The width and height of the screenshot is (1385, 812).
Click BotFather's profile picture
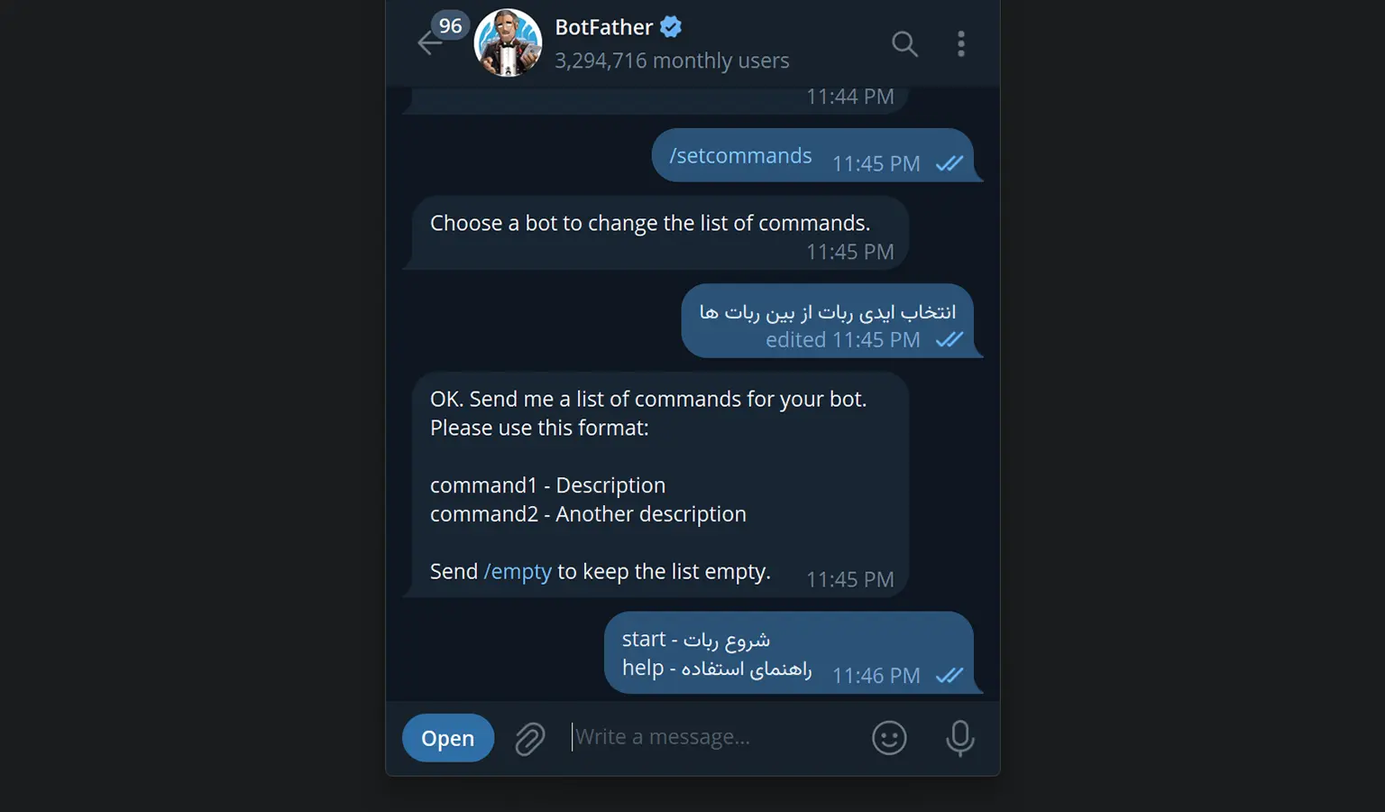(x=508, y=42)
